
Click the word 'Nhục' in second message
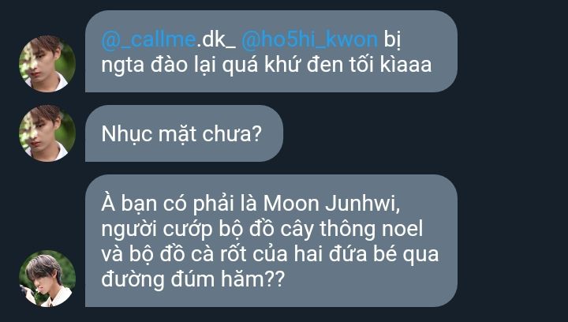pyautogui.click(x=127, y=134)
